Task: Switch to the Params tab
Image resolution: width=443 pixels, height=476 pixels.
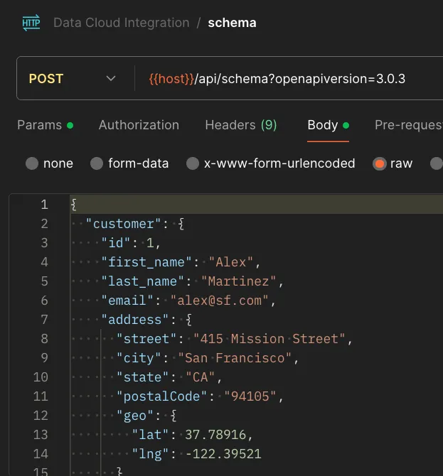Action: (x=46, y=125)
